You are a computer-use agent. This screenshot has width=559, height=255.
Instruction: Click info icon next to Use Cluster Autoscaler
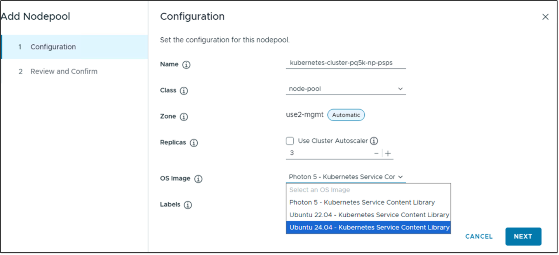tap(374, 141)
